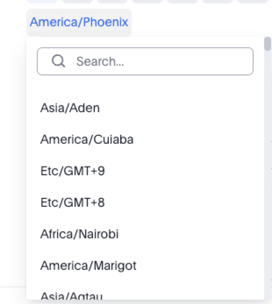272x304 pixels.
Task: Open the America/Phoenix timezone dropdown
Action: [x=79, y=22]
